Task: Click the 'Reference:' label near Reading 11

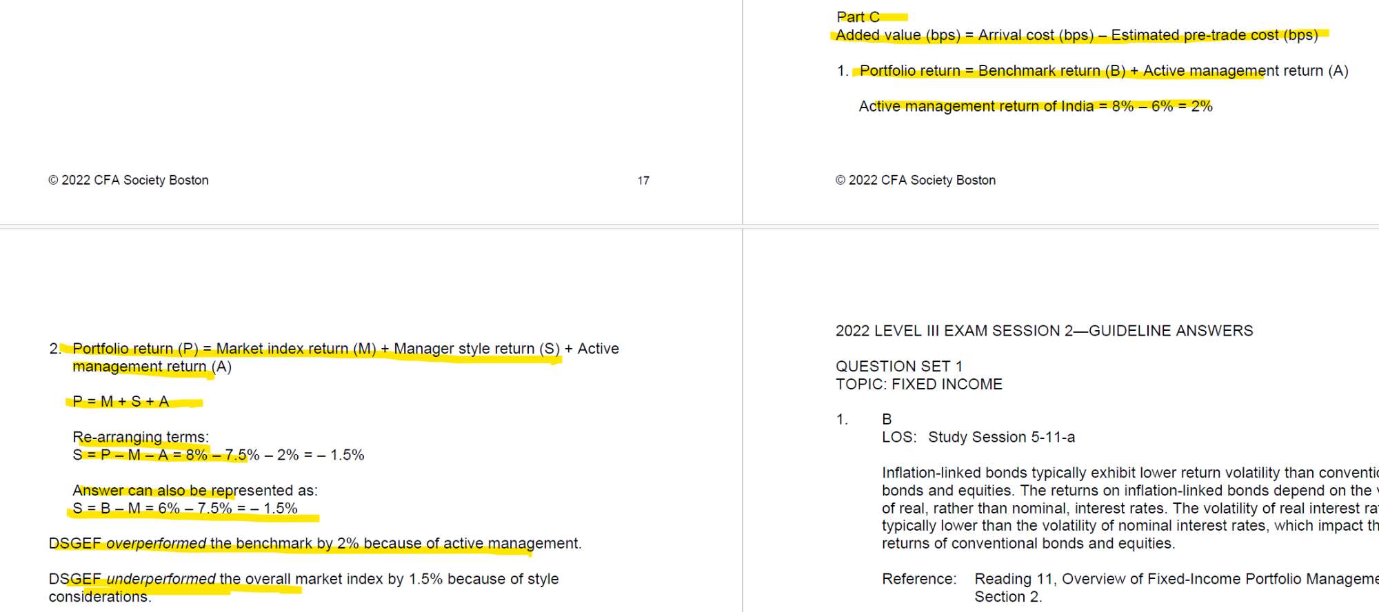Action: pos(918,579)
